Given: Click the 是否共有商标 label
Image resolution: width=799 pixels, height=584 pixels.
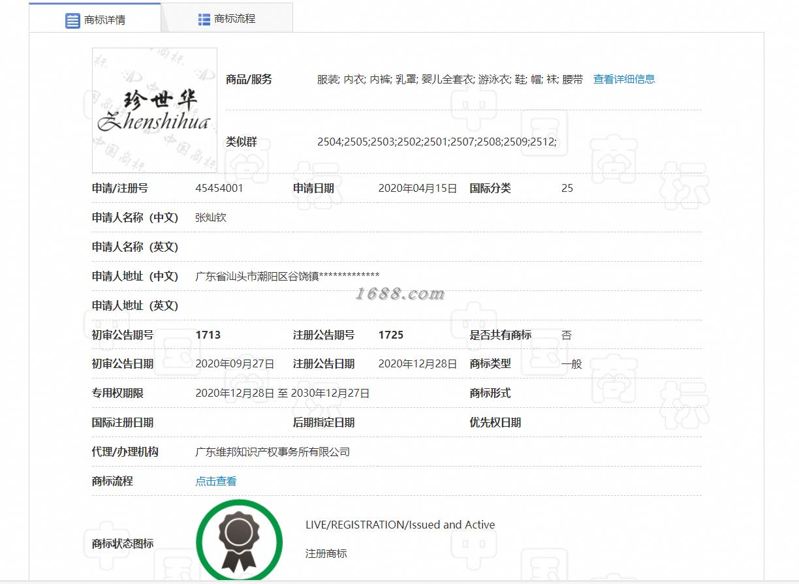Looking at the screenshot, I should [501, 335].
